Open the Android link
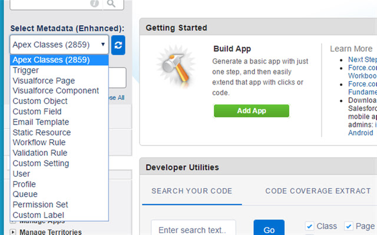Viewport: 377px width, 235px height. click(361, 132)
